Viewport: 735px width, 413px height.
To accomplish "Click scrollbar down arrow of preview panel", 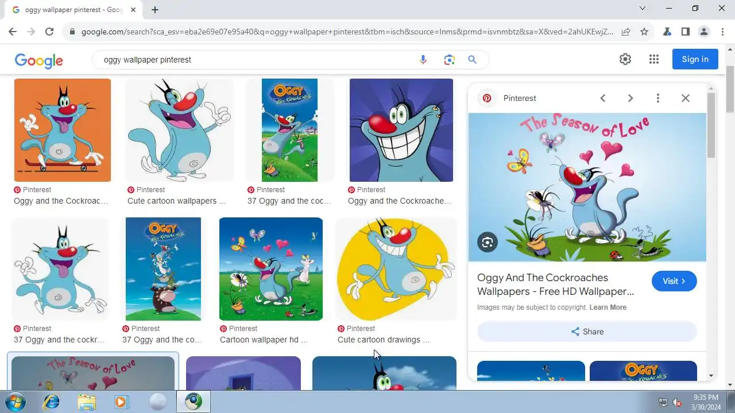I will point(711,376).
